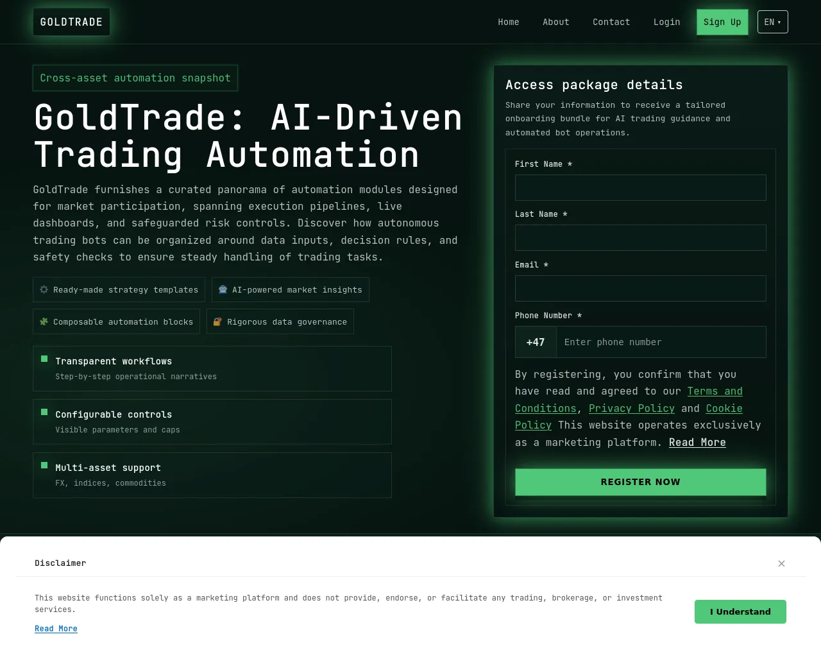
Task: Click green square of Configurable controls card
Action: tap(44, 412)
